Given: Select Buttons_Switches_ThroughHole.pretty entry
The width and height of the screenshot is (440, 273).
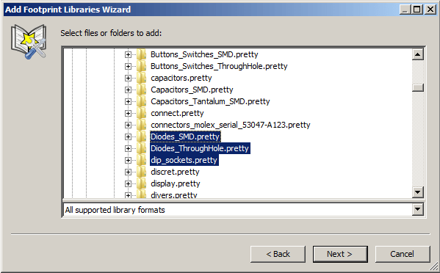Looking at the screenshot, I should [219, 66].
